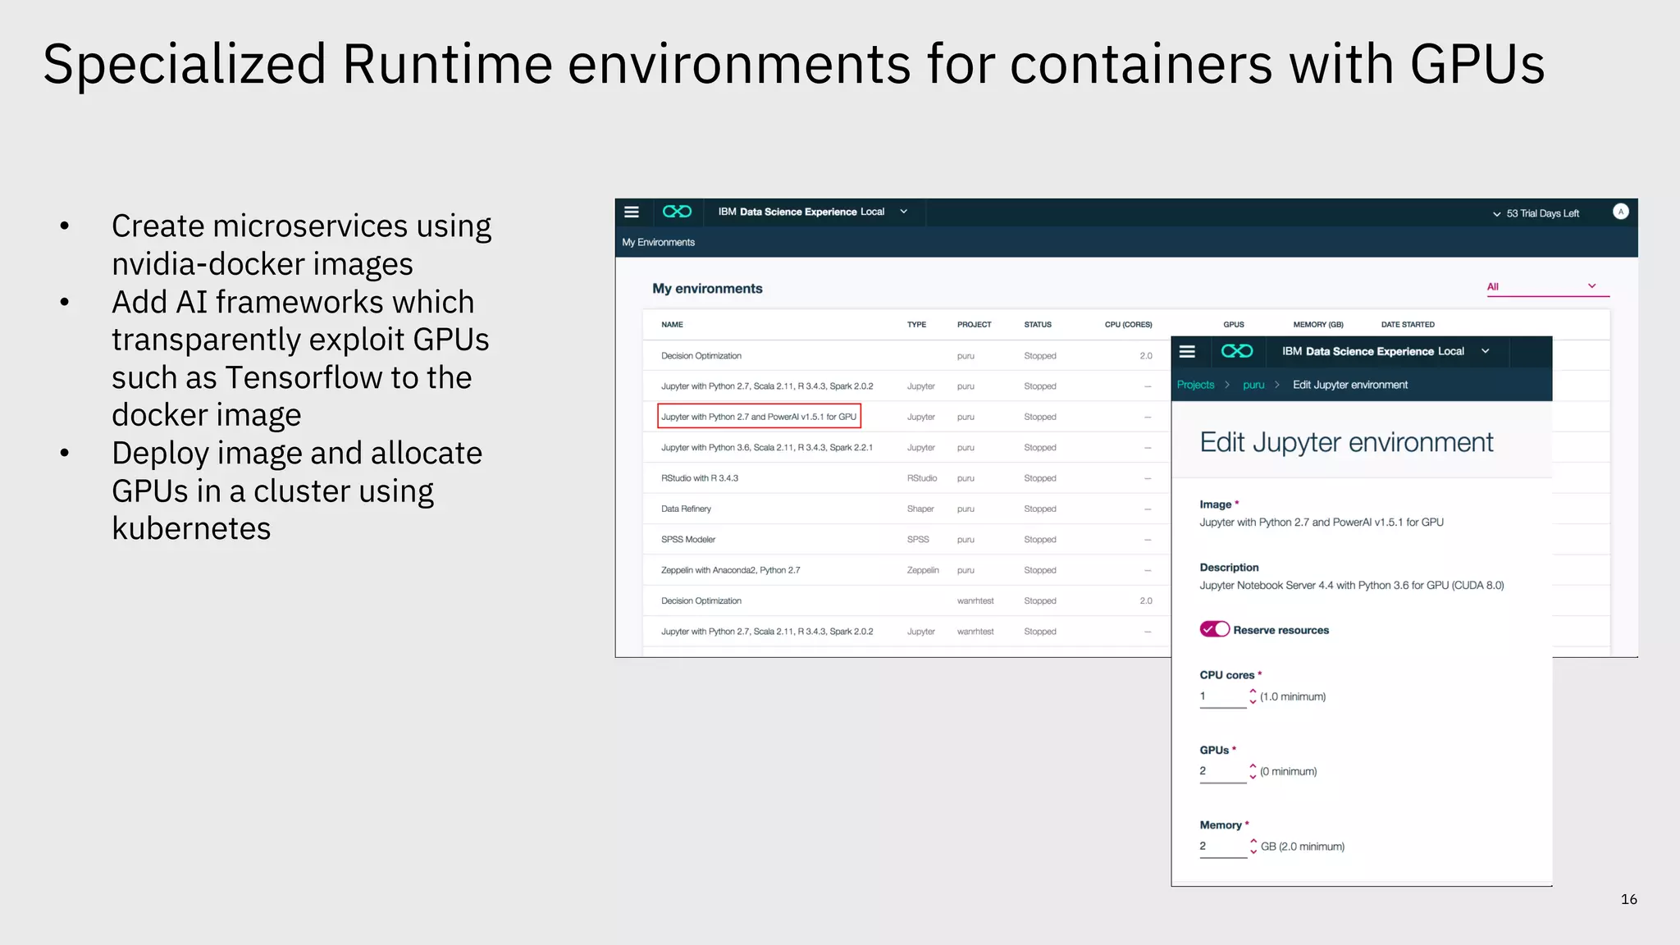This screenshot has width=1680, height=945.
Task: Expand IBM Data Science Experience Local dropdown in back window
Action: point(904,212)
